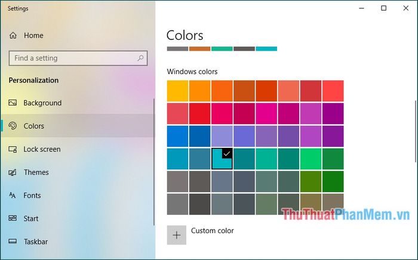418x260 pixels.
Task: Select the Colors palette icon
Action: [13, 126]
